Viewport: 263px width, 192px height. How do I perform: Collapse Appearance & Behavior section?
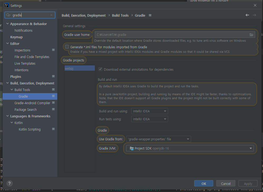(x=8, y=24)
